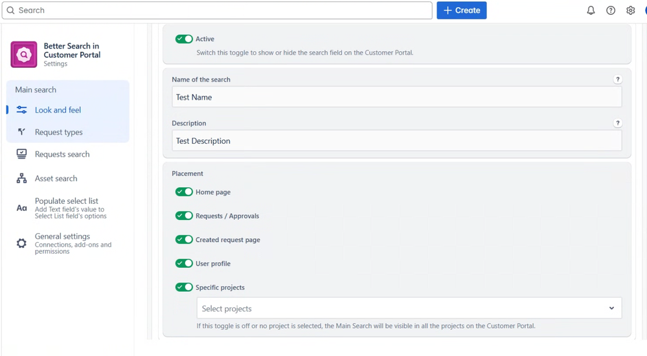The width and height of the screenshot is (647, 356).
Task: Disable the Created request page toggle
Action: coord(184,239)
